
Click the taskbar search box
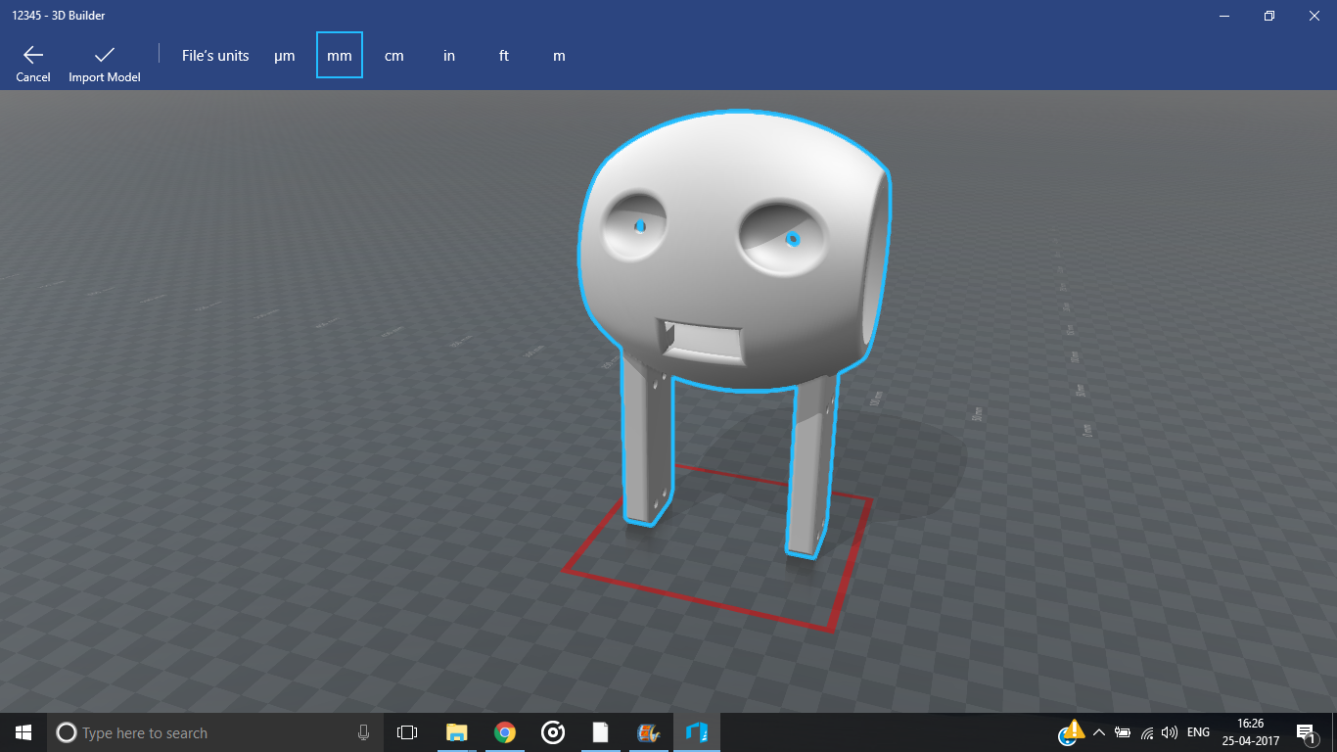(x=215, y=732)
